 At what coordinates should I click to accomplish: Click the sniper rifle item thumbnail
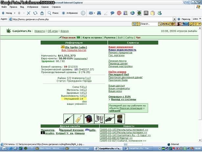click(68, 119)
